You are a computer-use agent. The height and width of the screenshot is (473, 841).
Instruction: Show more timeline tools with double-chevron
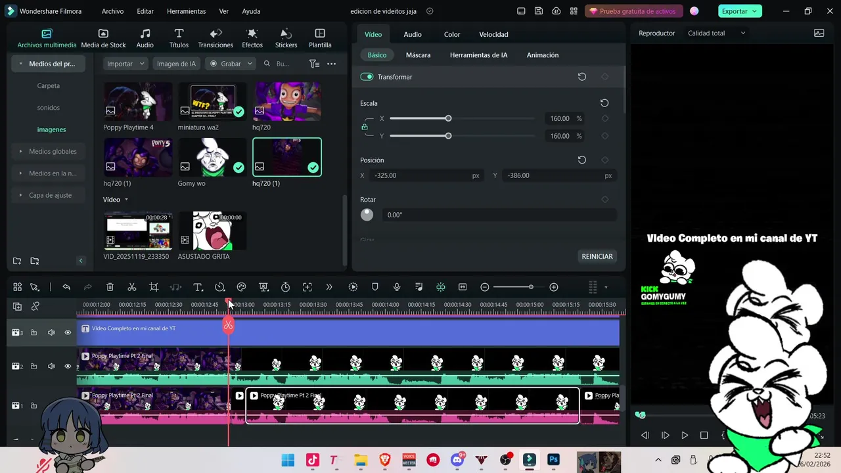[329, 287]
